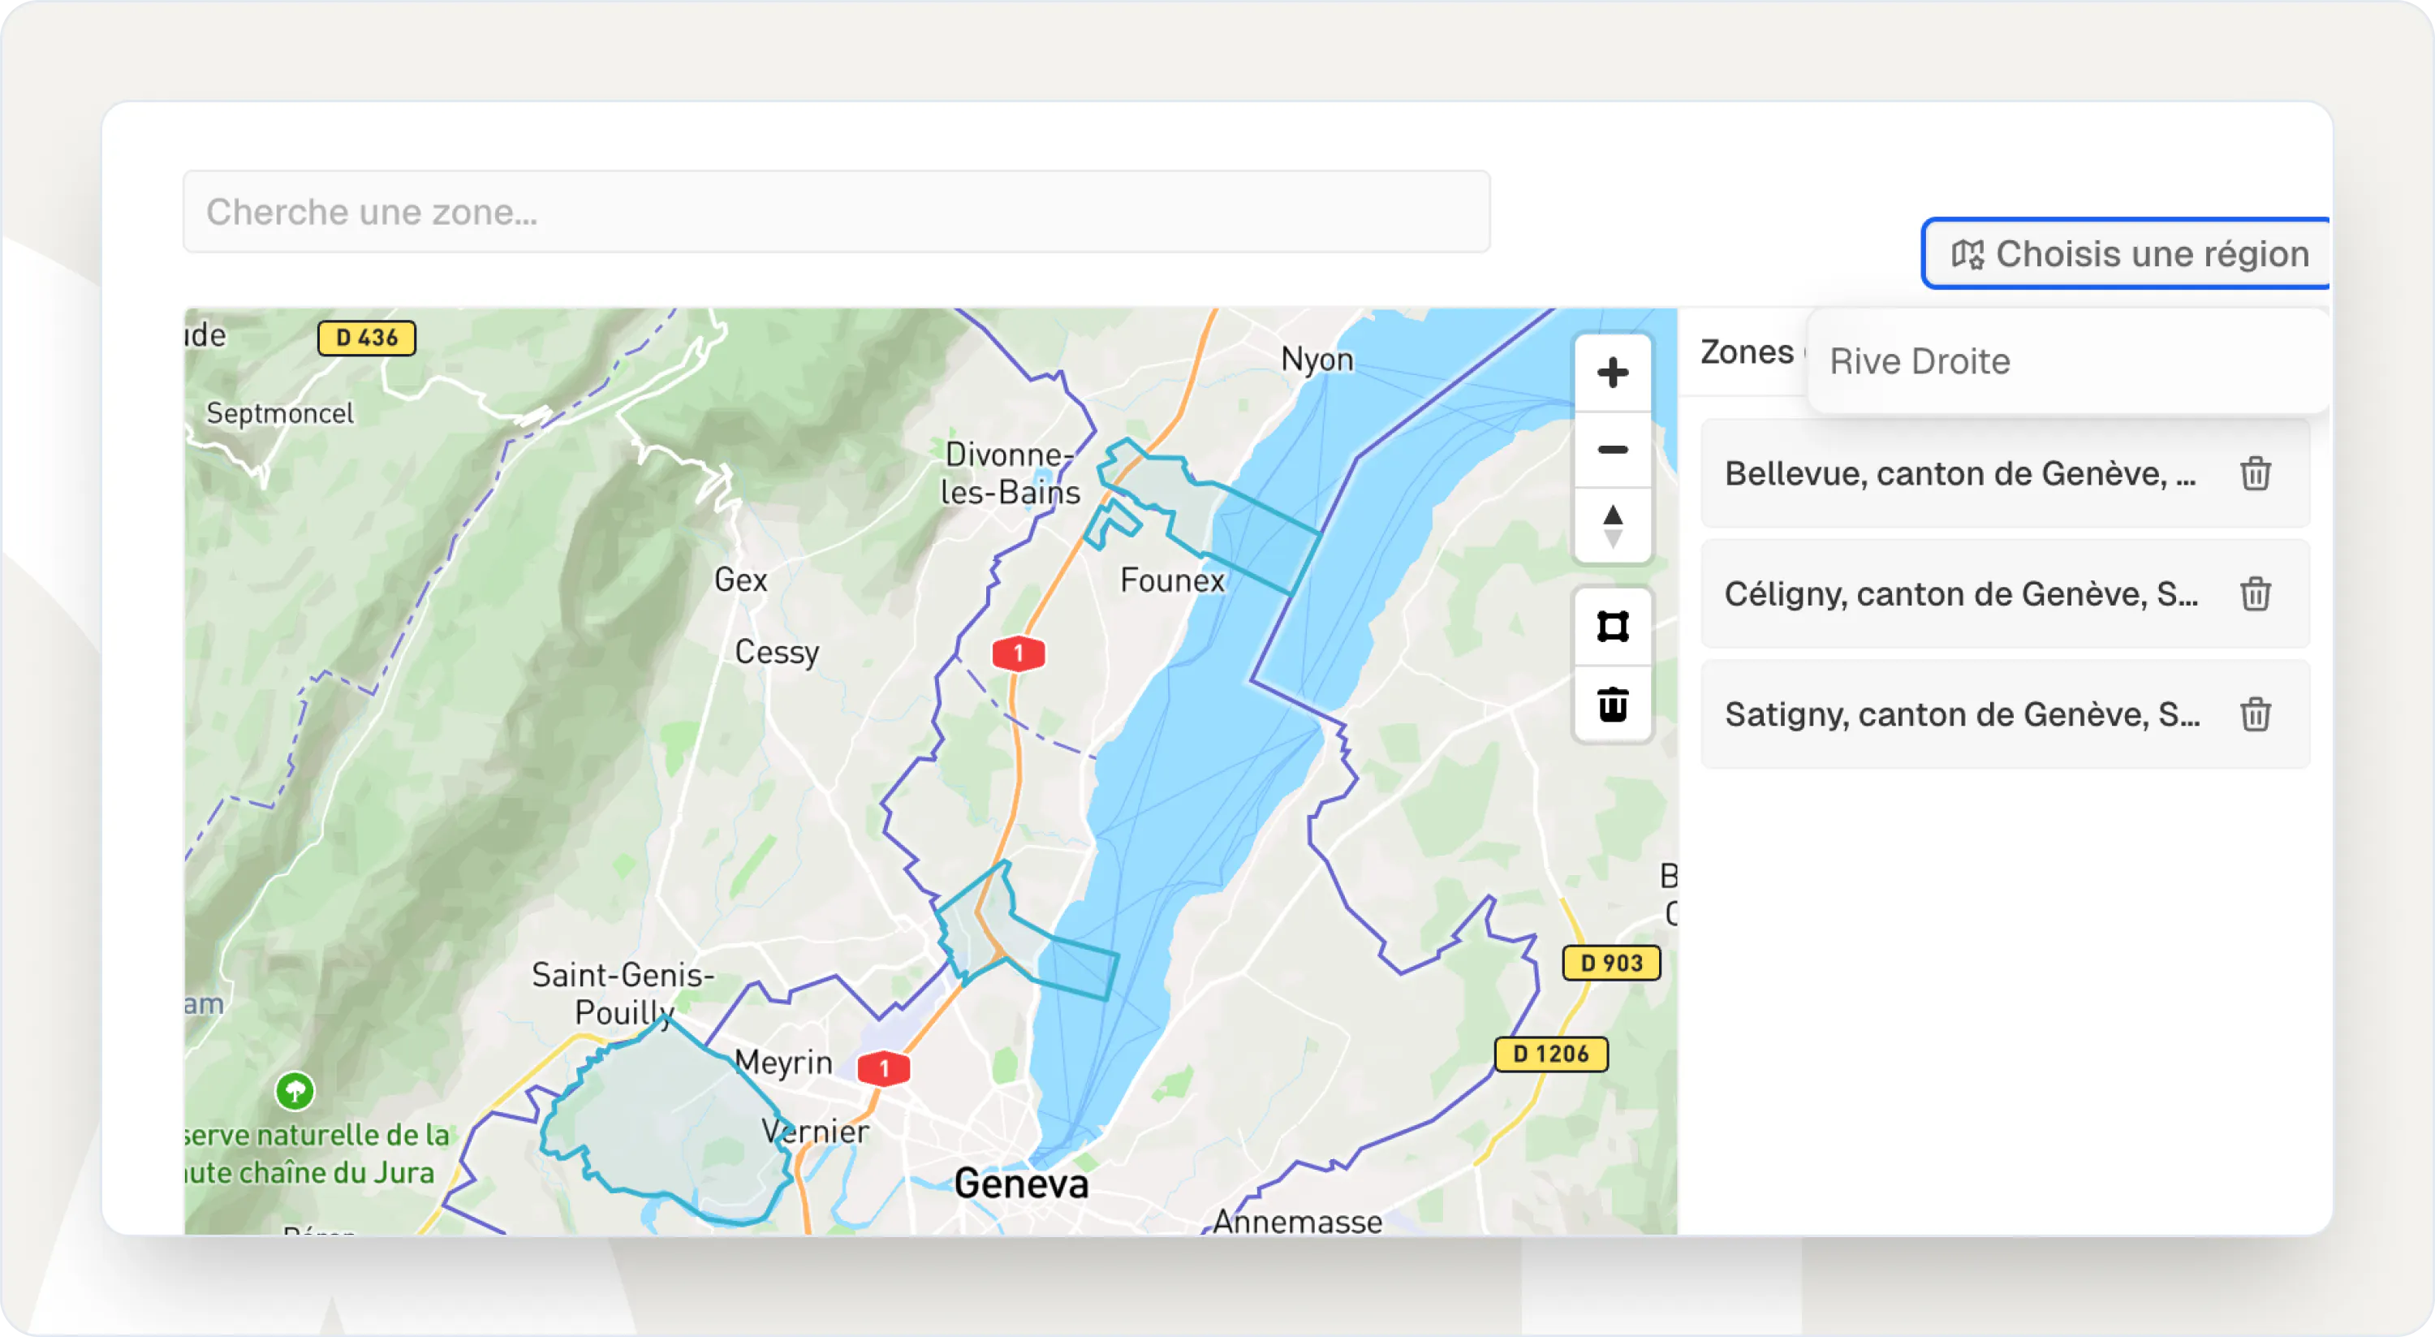This screenshot has width=2435, height=1337.
Task: Click the Geneva city label on map
Action: 1021,1184
